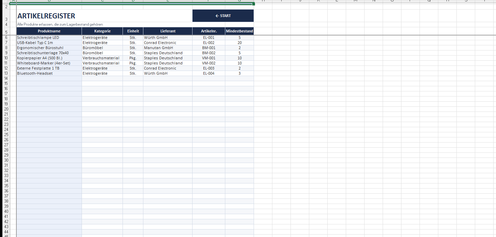
Task: Select the Bluetooth-Headset product cell
Action: [x=35, y=73]
